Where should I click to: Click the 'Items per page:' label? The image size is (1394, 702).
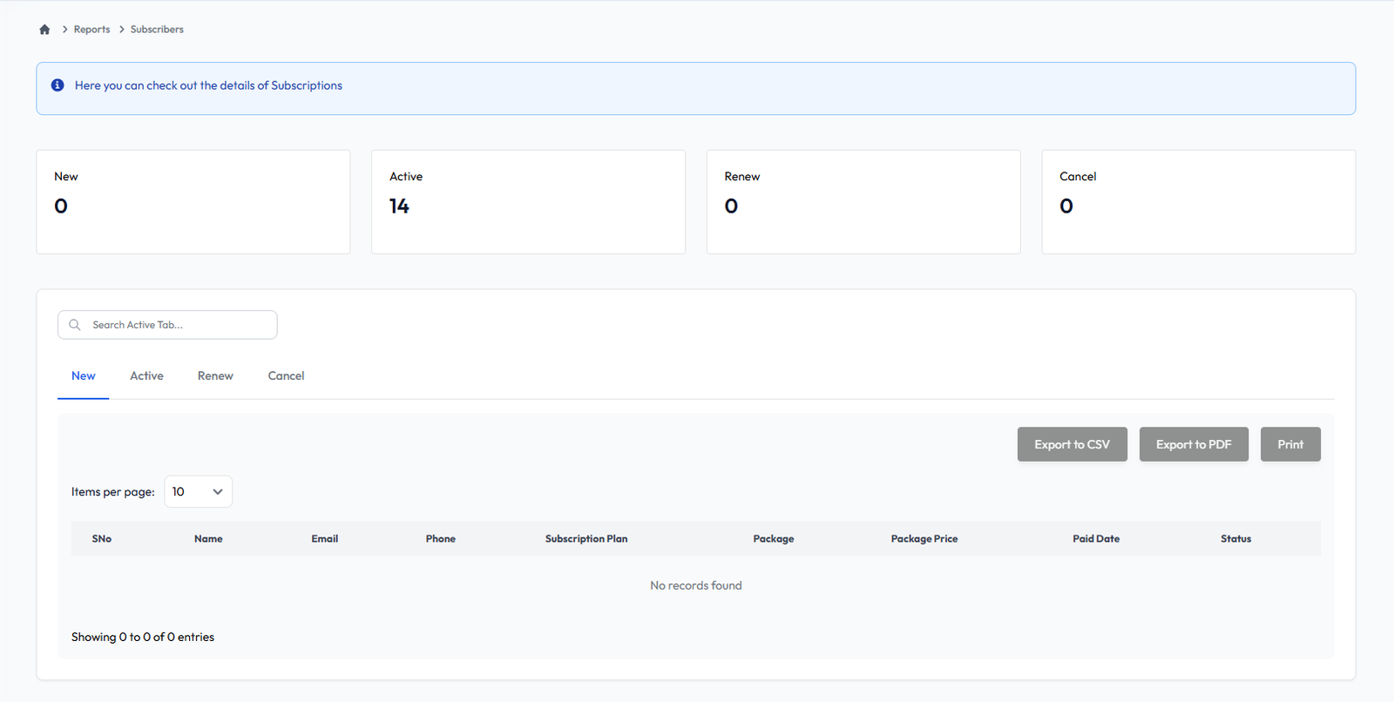(x=113, y=492)
